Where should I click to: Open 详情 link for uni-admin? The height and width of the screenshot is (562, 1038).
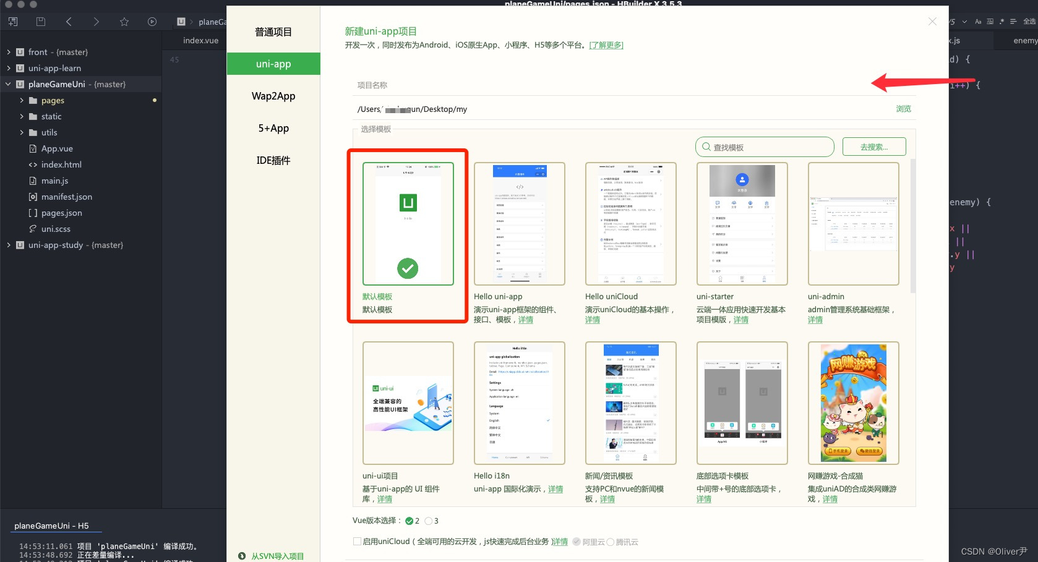coord(815,320)
